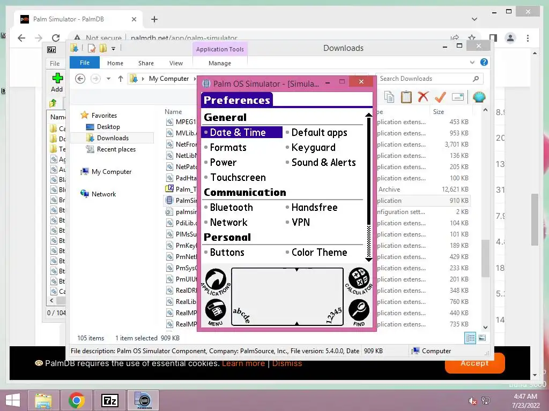The width and height of the screenshot is (549, 411).
Task: Click the rename icon beside the orange checkmark
Action: click(x=458, y=97)
